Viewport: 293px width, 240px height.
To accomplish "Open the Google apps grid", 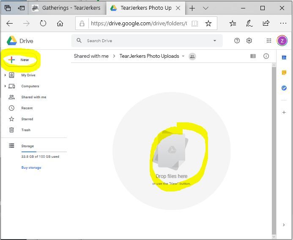I will (x=268, y=40).
